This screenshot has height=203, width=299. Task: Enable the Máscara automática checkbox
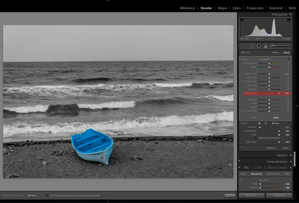[256, 138]
